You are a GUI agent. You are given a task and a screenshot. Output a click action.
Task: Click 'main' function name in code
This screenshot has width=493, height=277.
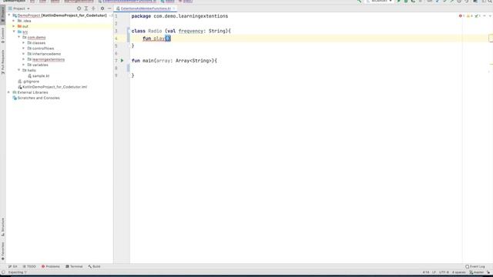[x=148, y=61]
